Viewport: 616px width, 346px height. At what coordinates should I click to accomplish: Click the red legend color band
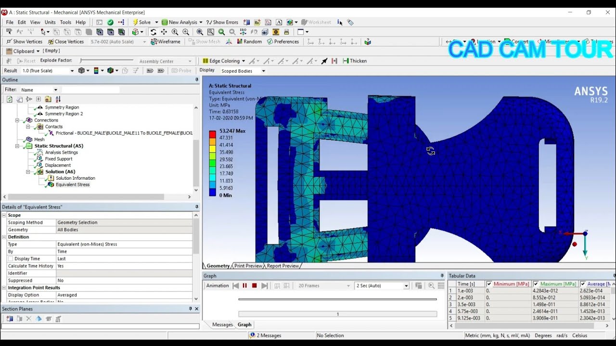coord(212,135)
